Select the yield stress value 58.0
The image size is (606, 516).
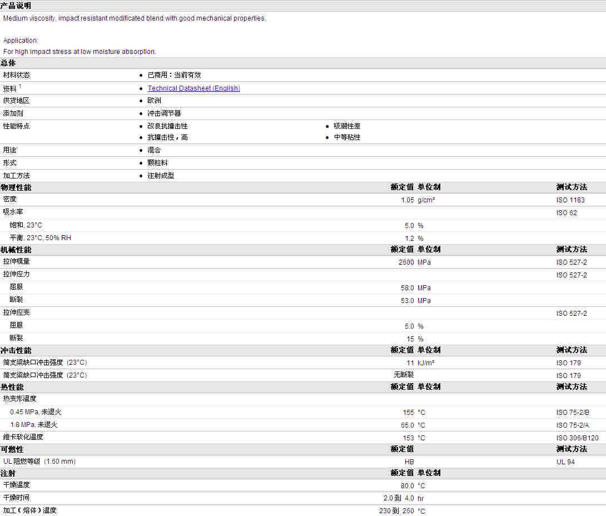click(x=408, y=288)
